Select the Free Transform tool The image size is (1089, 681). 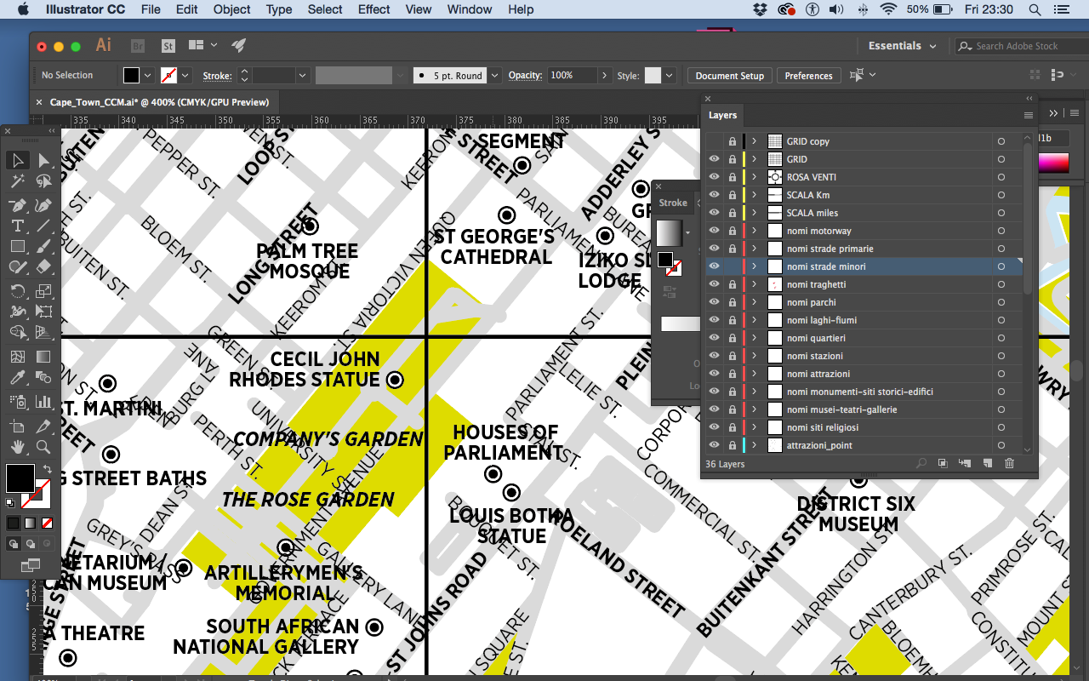coord(43,312)
